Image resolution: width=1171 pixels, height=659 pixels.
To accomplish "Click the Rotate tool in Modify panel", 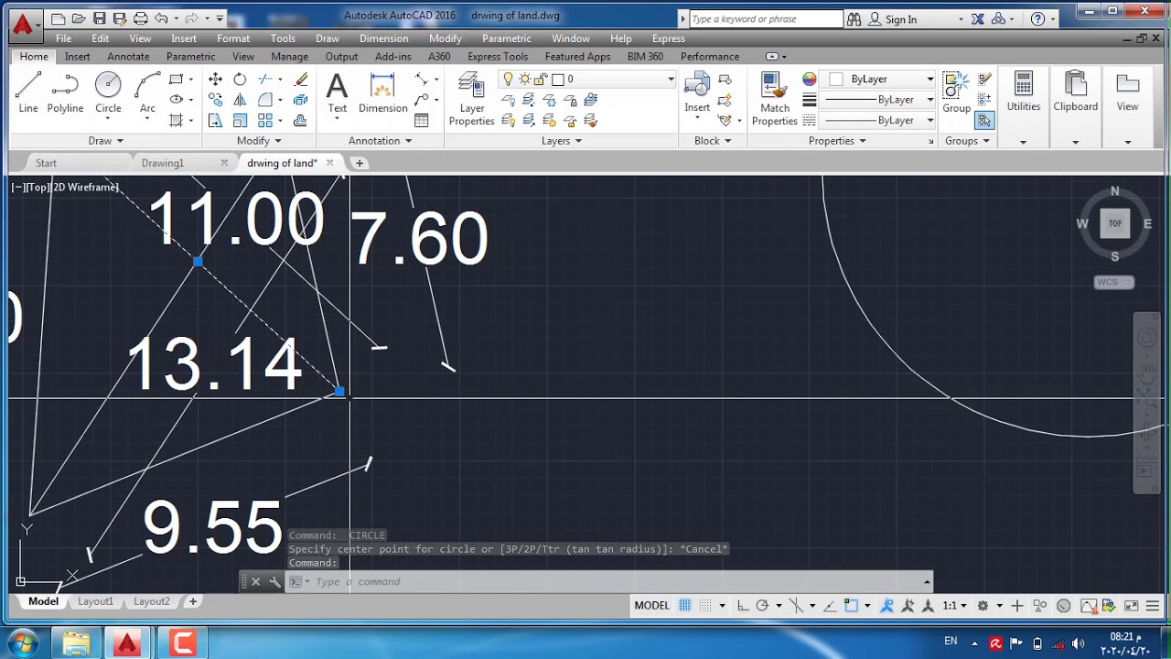I will 240,80.
